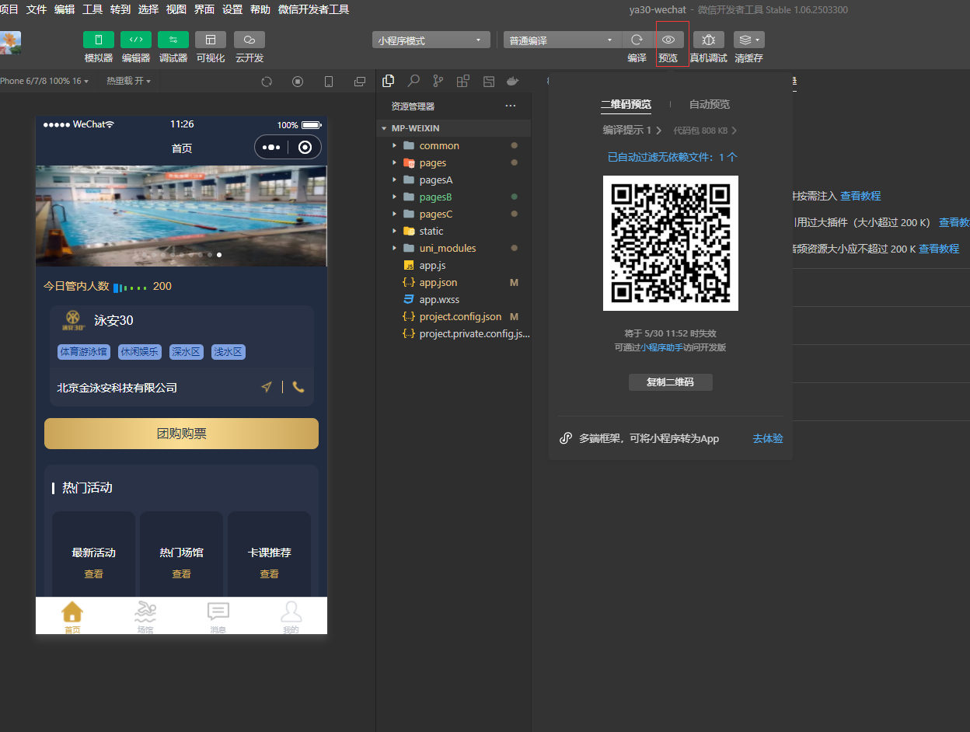This screenshot has height=732, width=970.
Task: Open the Explorer files icon
Action: 389,81
